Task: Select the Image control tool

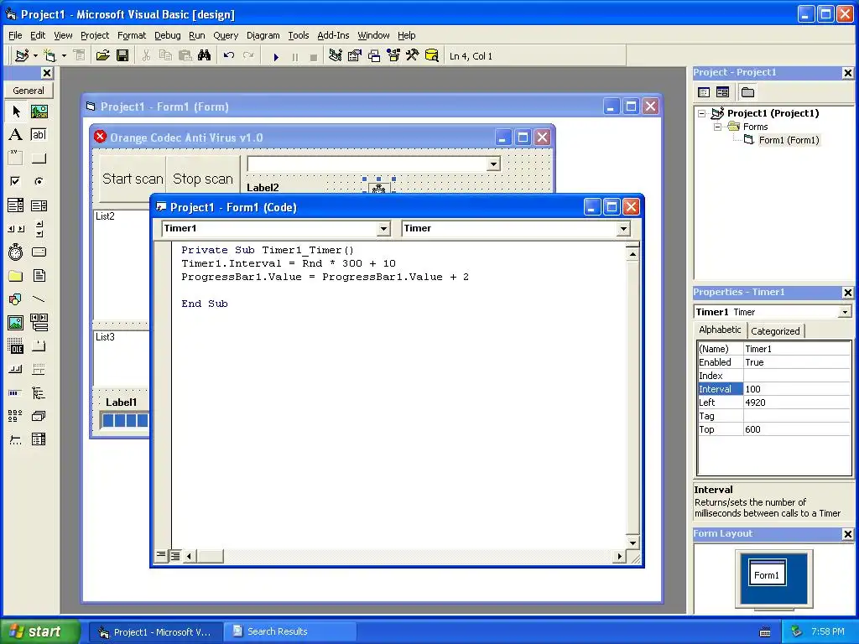Action: pos(16,323)
